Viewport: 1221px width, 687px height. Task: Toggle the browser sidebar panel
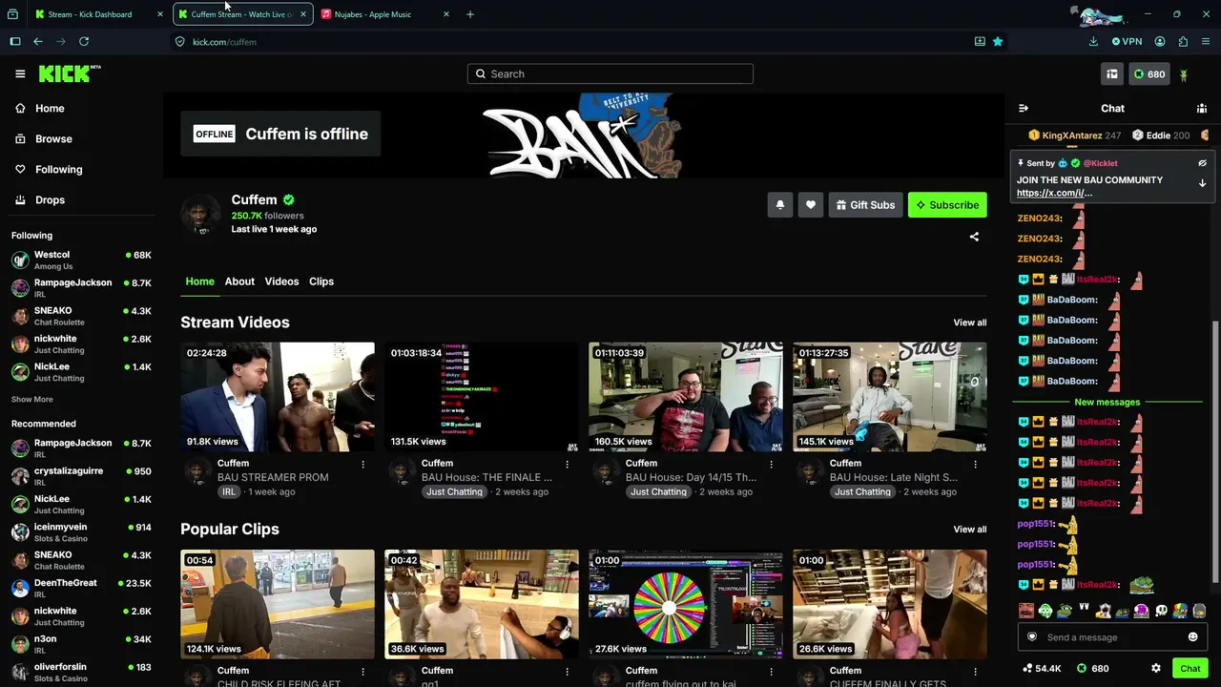coord(15,41)
